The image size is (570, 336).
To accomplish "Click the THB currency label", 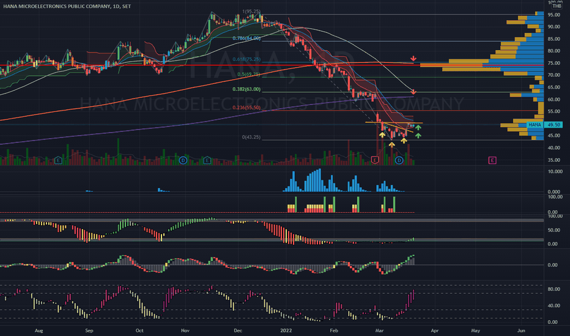I will [x=557, y=6].
